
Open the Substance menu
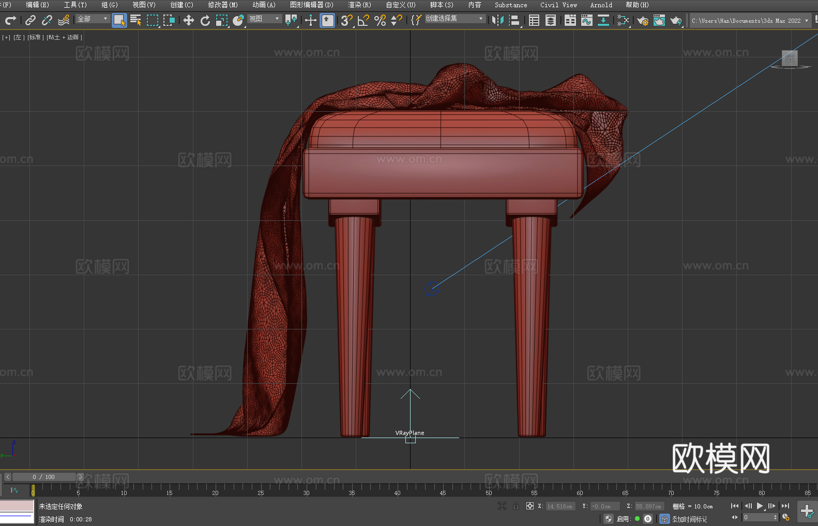(x=511, y=5)
